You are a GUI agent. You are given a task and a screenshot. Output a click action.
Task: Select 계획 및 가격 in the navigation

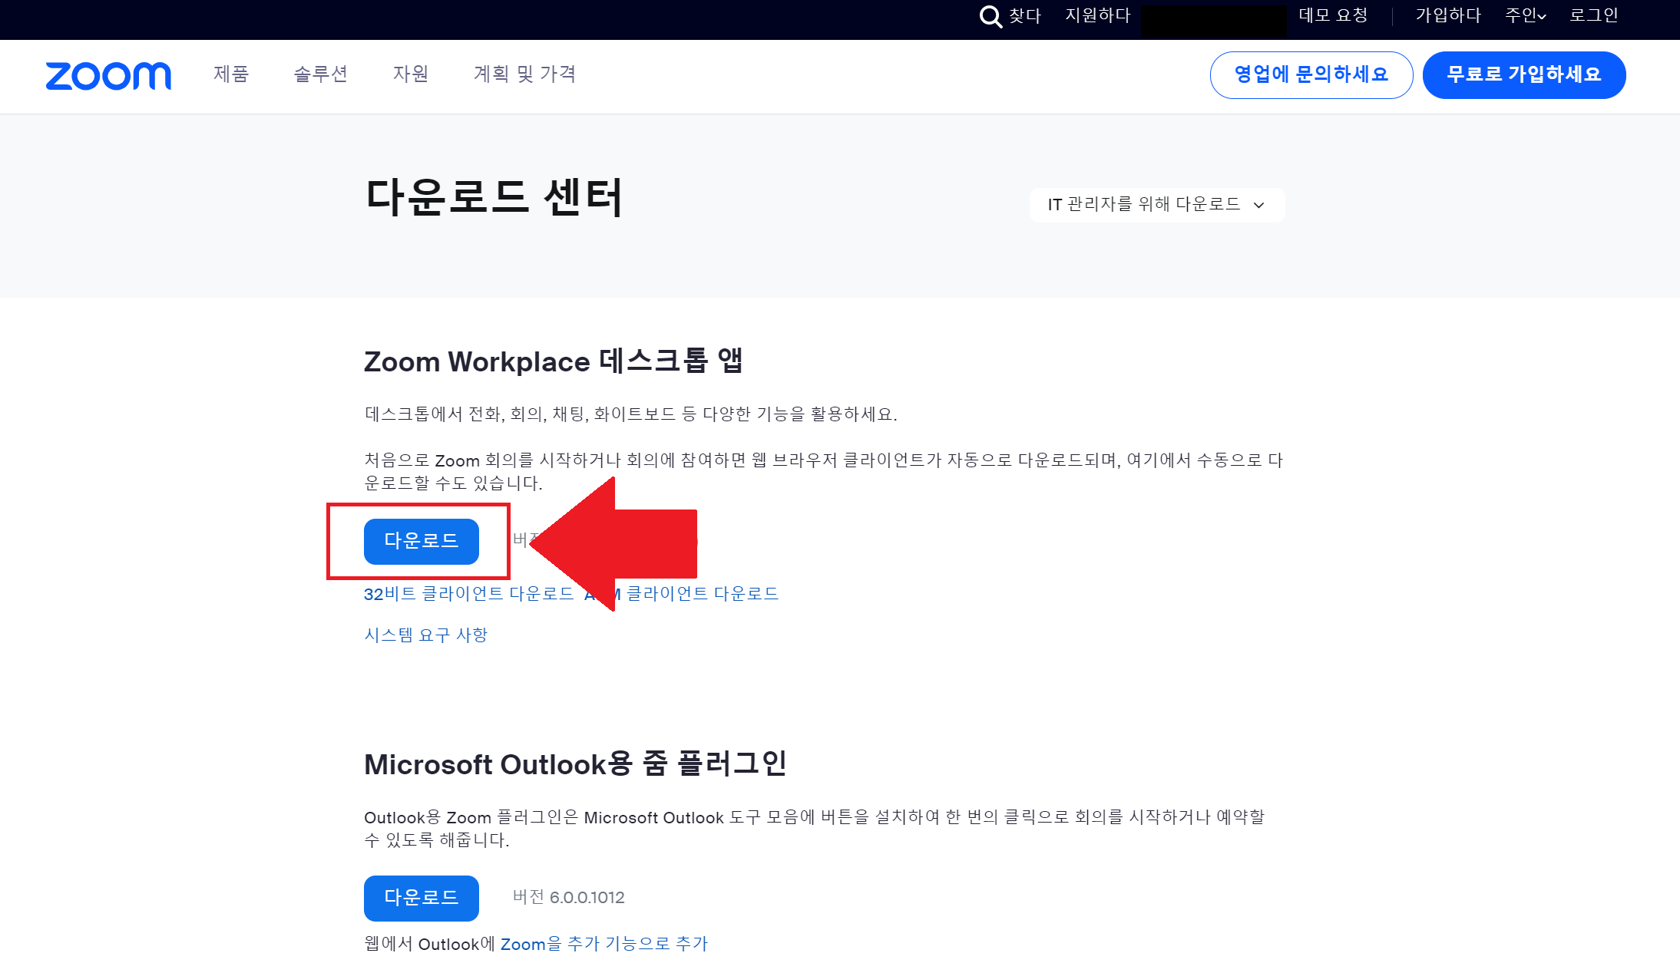point(524,74)
